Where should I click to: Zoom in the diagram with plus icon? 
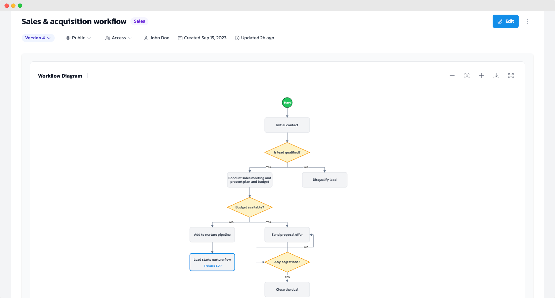click(x=482, y=76)
